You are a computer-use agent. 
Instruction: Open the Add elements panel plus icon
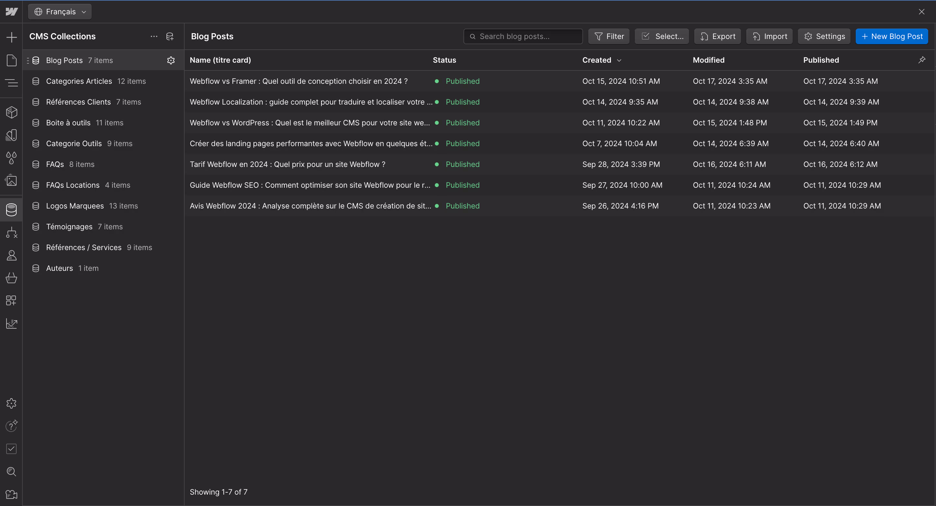coord(12,37)
